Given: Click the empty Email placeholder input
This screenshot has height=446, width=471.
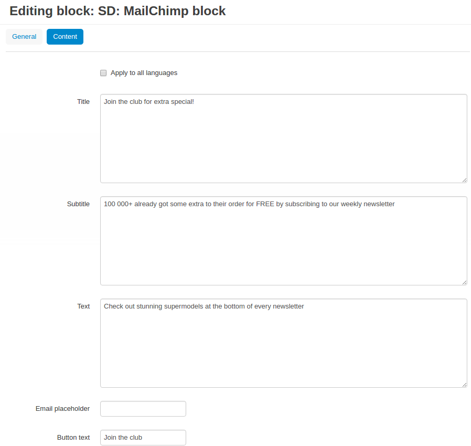Looking at the screenshot, I should pos(143,409).
